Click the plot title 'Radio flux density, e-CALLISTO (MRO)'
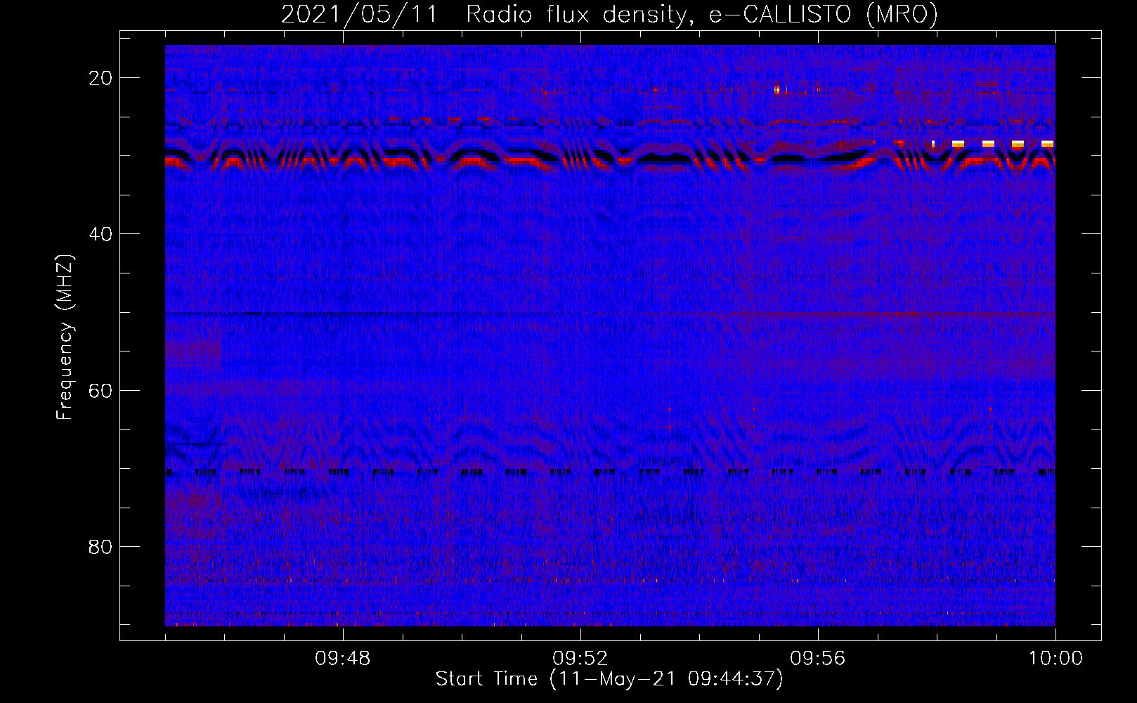This screenshot has height=703, width=1137. [702, 14]
